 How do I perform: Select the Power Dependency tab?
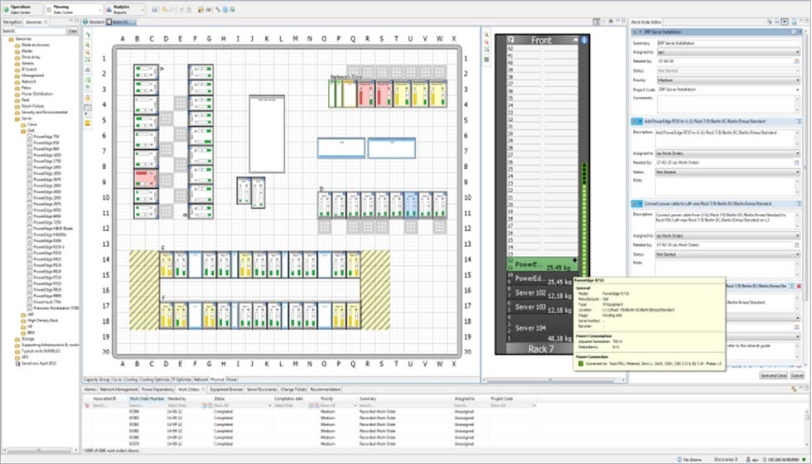158,388
